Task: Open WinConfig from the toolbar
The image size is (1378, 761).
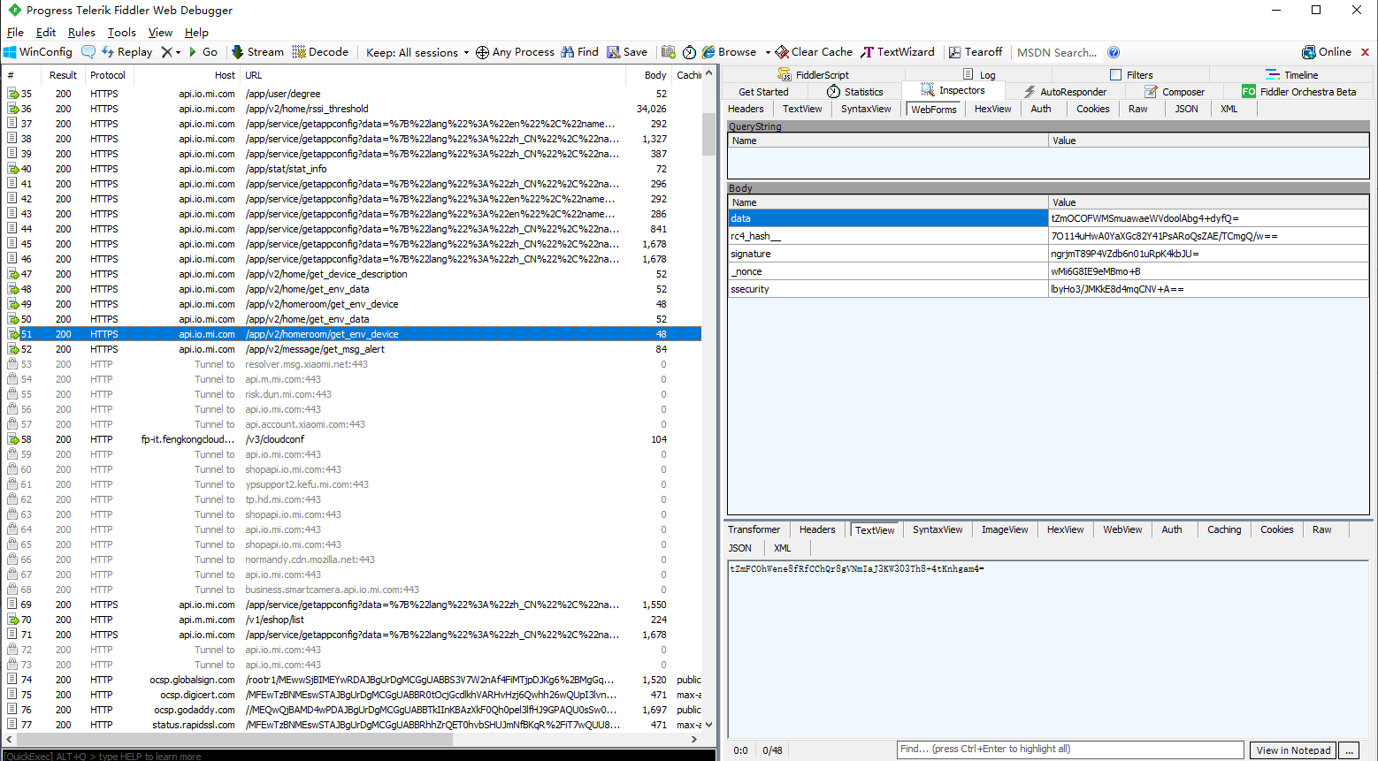Action: 38,52
